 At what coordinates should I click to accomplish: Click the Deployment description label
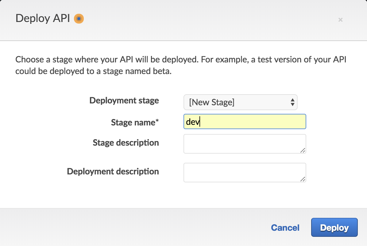coord(113,171)
